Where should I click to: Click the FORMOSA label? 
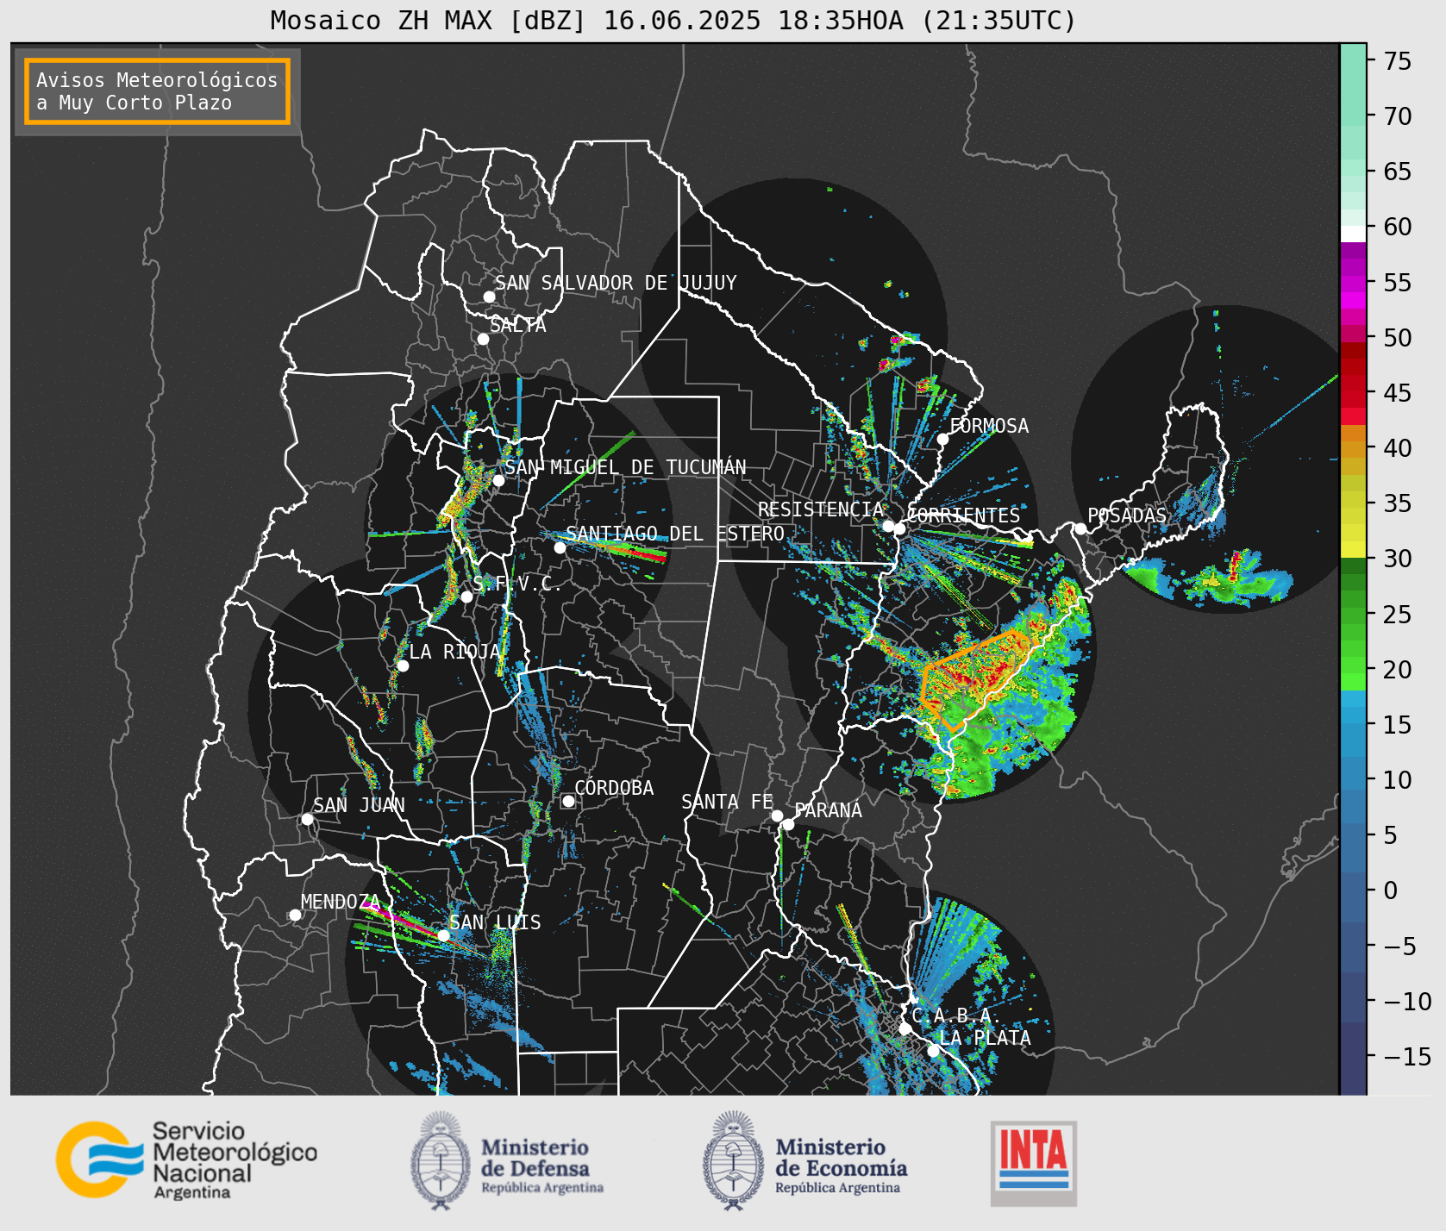(989, 426)
